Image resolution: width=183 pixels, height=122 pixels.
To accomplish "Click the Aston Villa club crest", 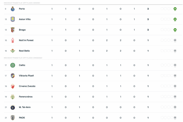I will (13, 19).
